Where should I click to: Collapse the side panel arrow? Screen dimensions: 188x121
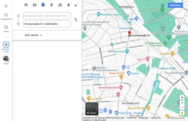click(84, 60)
